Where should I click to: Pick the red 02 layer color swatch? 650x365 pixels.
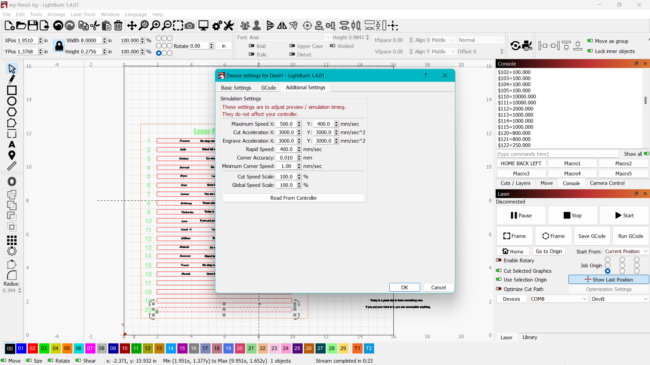click(32, 348)
